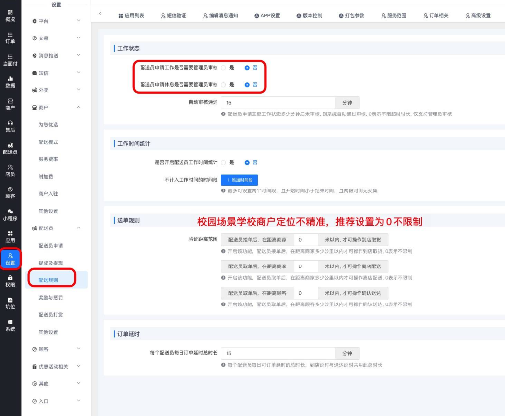Open the 版本控制 tab
505x416 pixels.
[x=309, y=16]
